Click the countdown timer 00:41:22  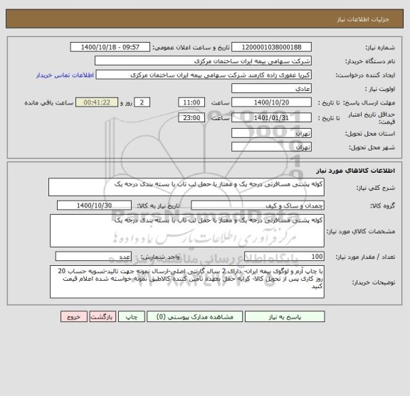point(97,102)
